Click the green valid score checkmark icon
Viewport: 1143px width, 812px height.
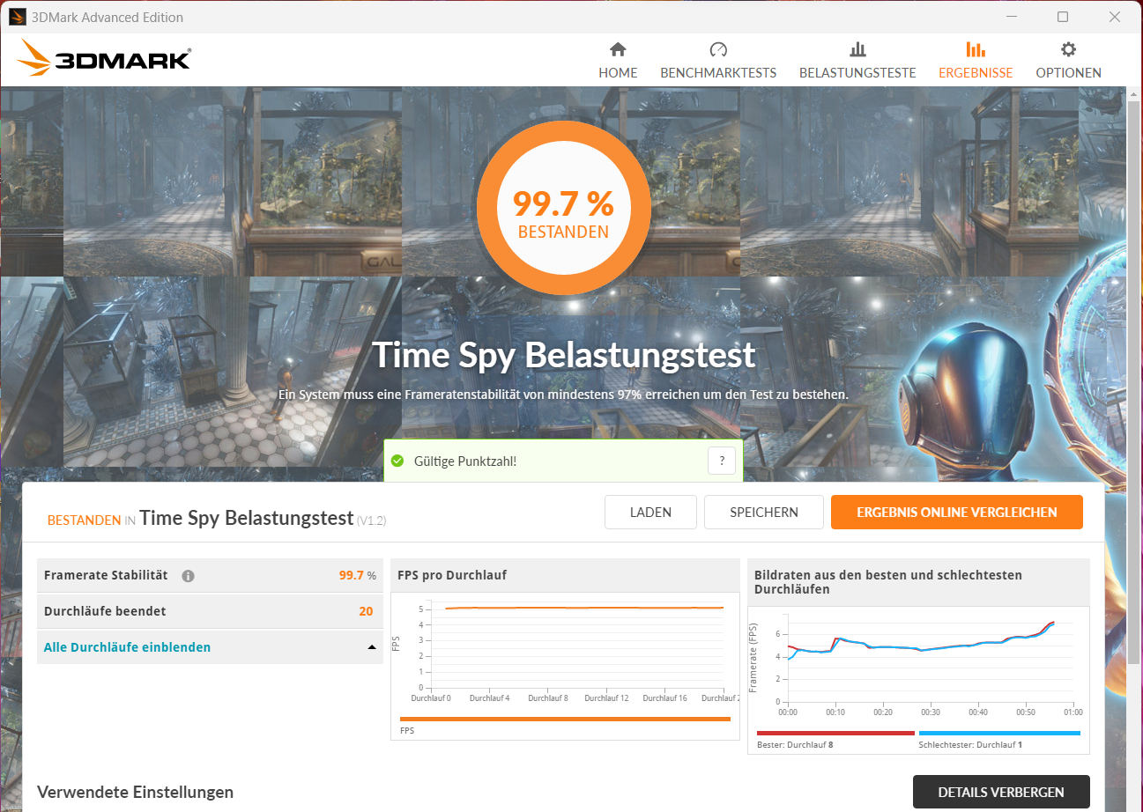tap(397, 461)
